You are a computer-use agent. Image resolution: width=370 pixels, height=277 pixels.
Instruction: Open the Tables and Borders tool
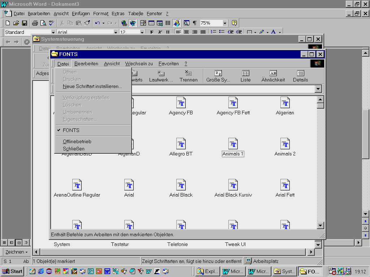click(143, 23)
